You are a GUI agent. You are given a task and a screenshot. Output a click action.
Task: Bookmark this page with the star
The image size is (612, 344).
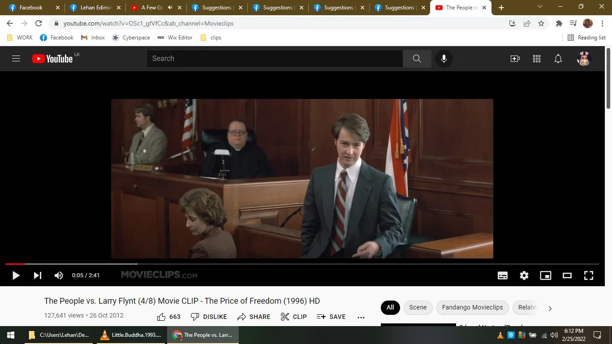click(541, 23)
